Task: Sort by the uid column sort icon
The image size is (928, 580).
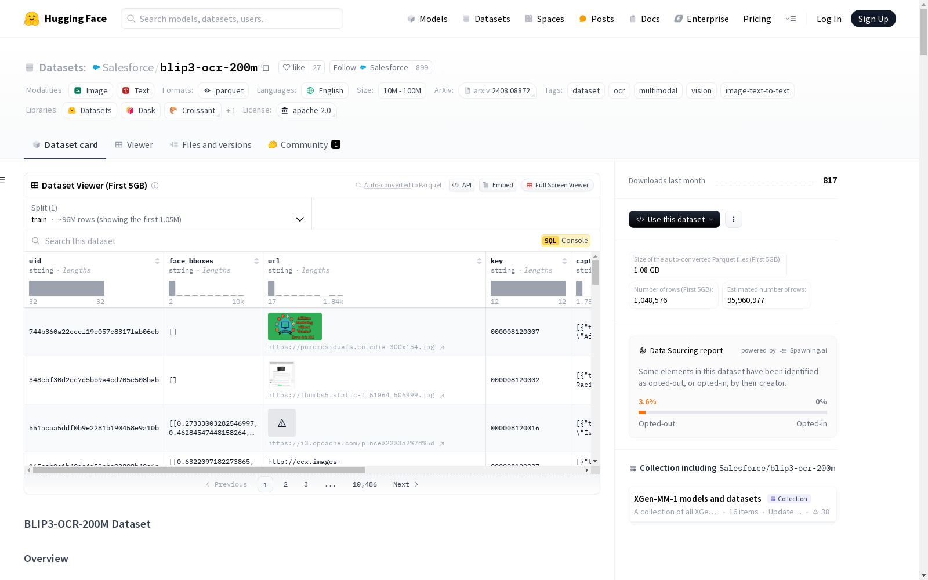Action: [x=157, y=261]
